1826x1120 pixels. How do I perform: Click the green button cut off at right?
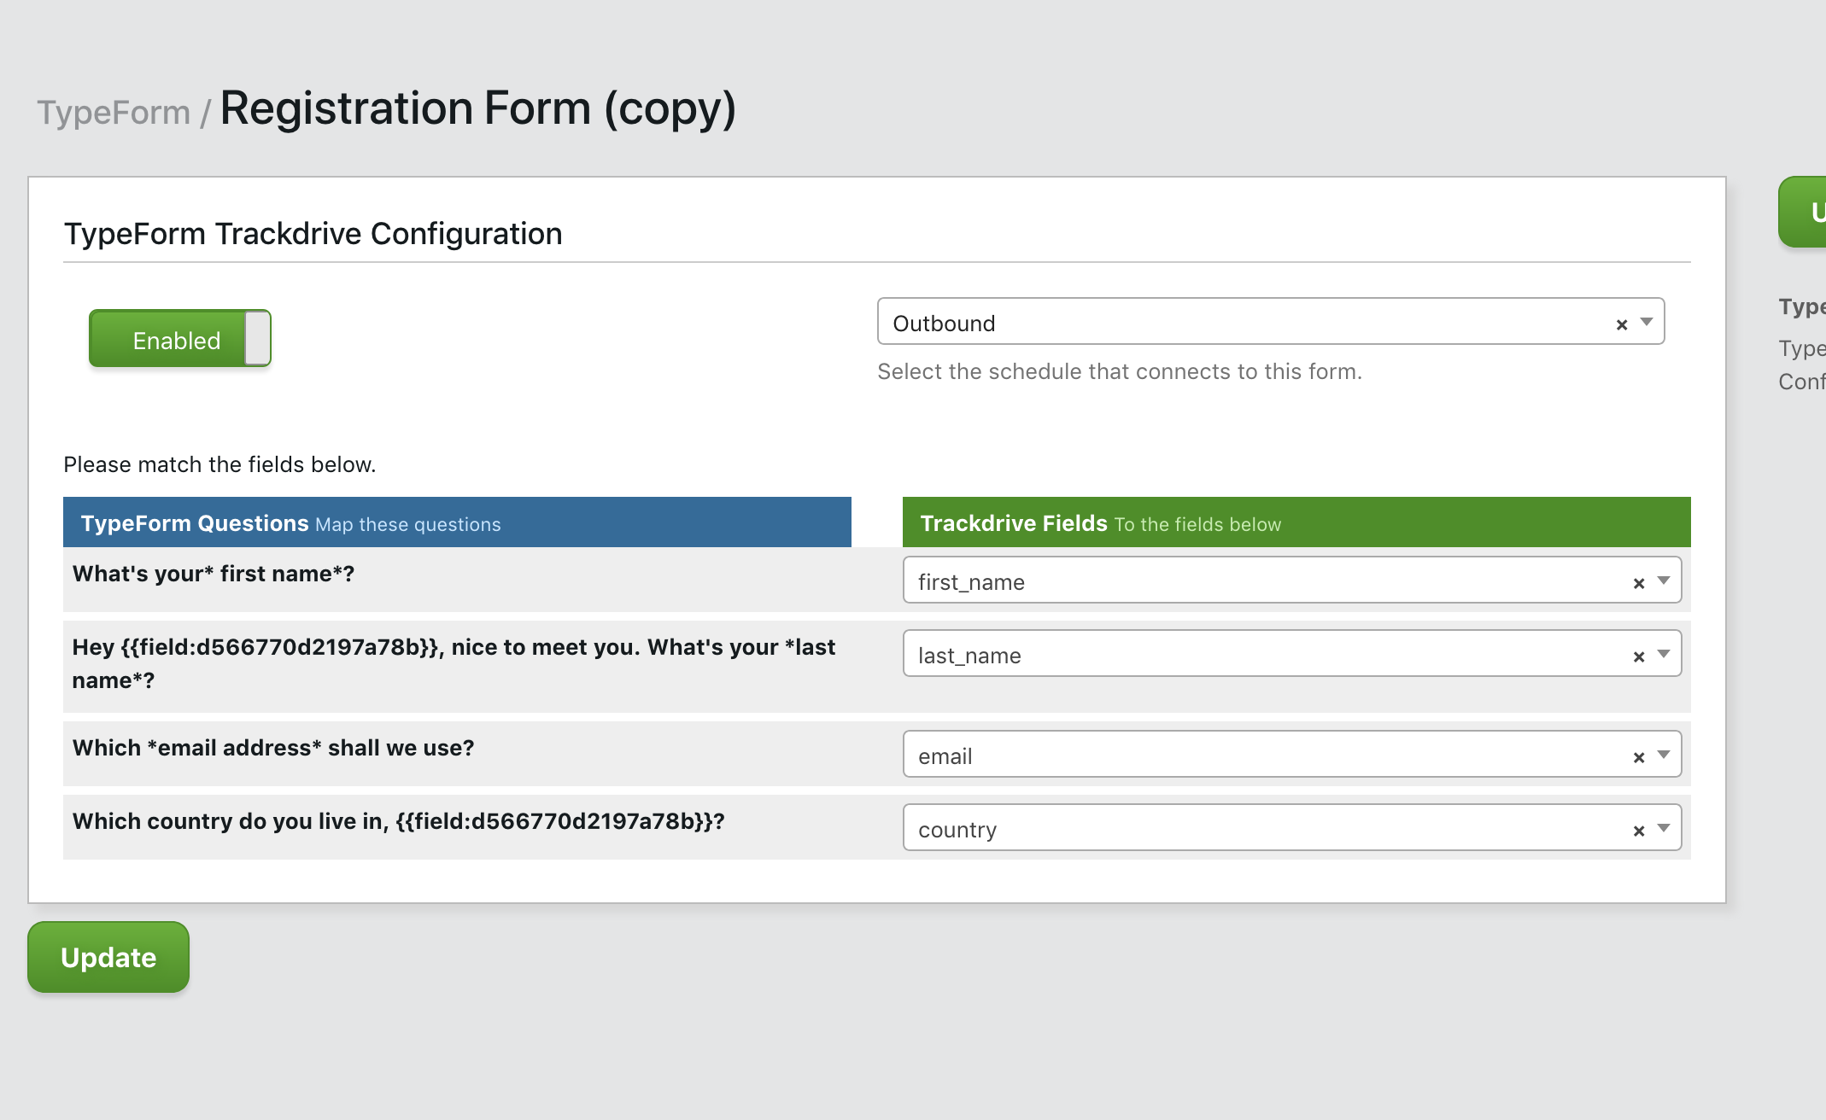pyautogui.click(x=1802, y=212)
